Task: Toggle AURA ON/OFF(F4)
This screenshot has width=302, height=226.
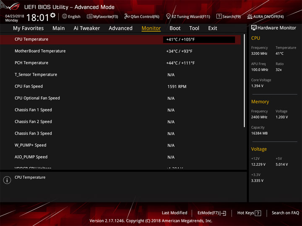Action: point(268,17)
